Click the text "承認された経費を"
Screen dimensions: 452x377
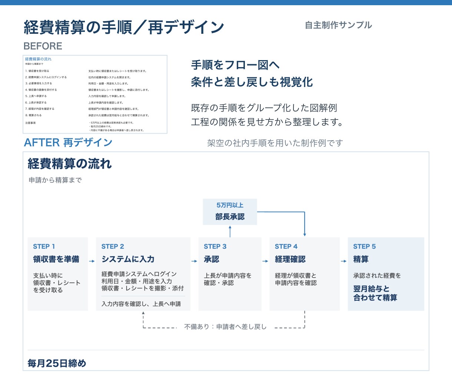(x=377, y=276)
